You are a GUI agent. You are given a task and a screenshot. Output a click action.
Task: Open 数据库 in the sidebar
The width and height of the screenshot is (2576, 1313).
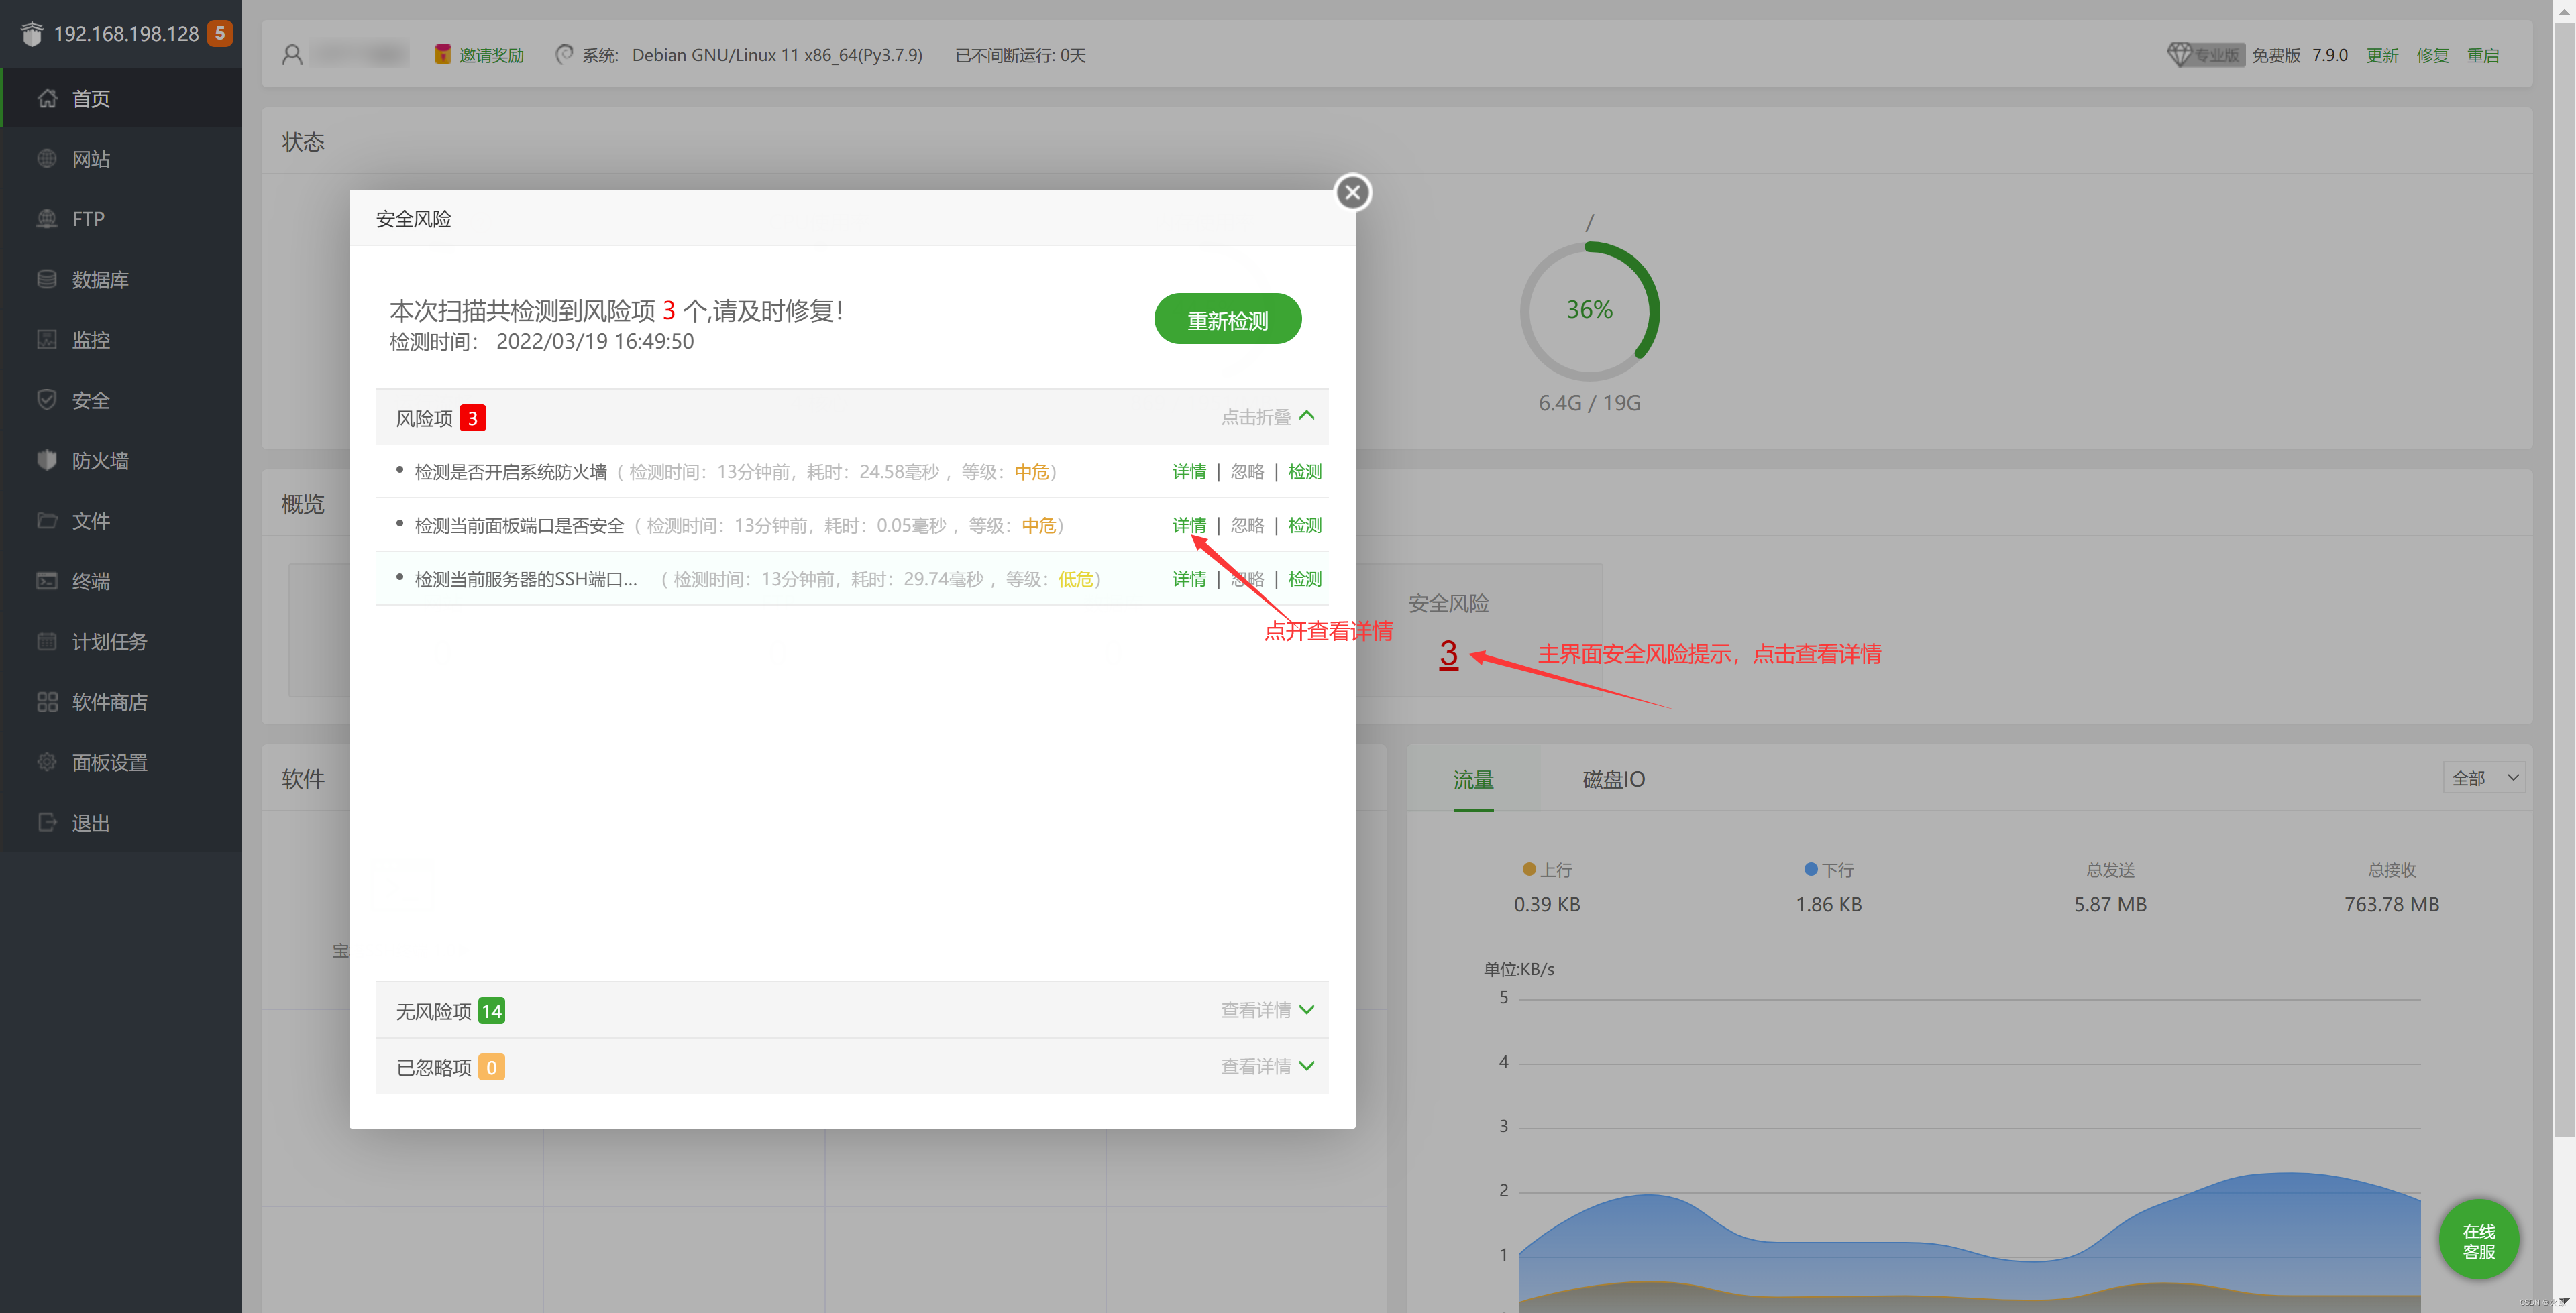coord(121,279)
